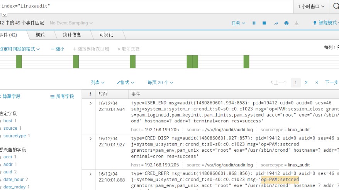Click 缩放到所选区域 zoom to selection
This screenshot has height=190, width=339.
91,49
